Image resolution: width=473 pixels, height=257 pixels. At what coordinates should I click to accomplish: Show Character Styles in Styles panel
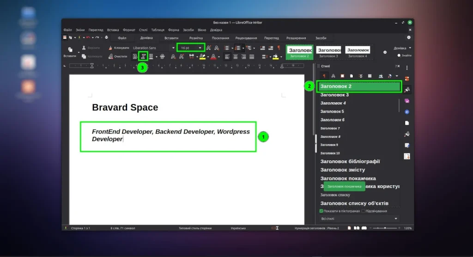[333, 76]
